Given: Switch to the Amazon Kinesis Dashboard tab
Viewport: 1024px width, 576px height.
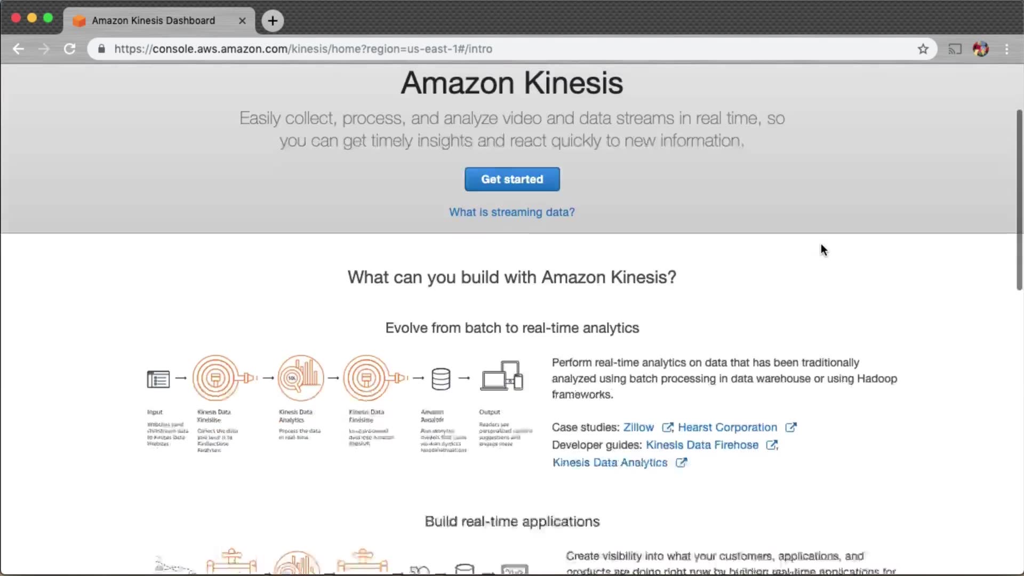Looking at the screenshot, I should pyautogui.click(x=154, y=21).
